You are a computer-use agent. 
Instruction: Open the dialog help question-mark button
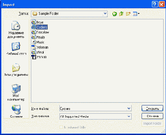155,4
